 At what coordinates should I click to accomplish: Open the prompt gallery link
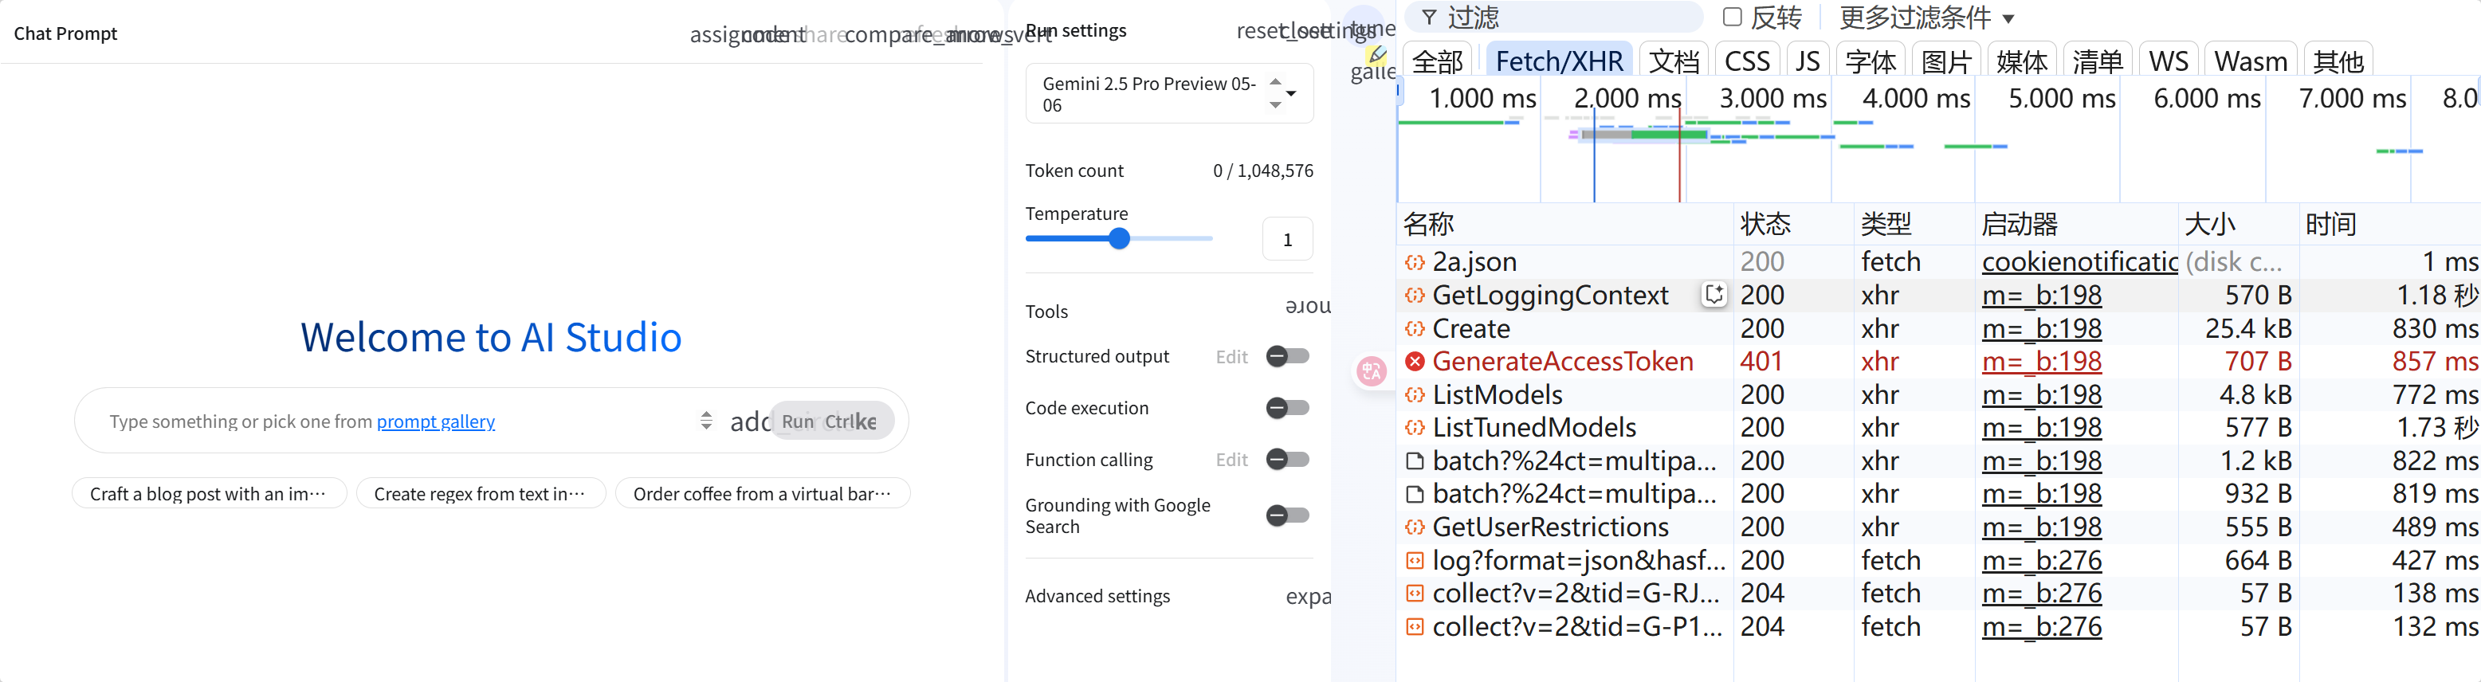(x=435, y=421)
